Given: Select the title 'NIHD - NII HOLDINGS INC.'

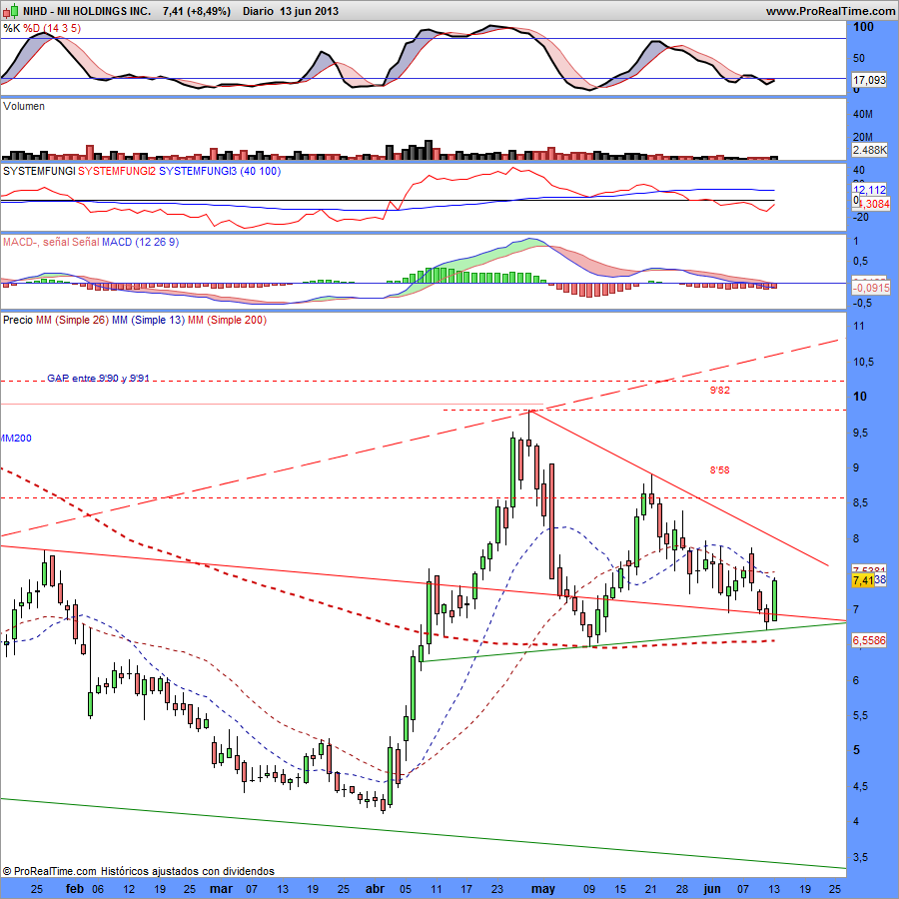Looking at the screenshot, I should [x=87, y=11].
